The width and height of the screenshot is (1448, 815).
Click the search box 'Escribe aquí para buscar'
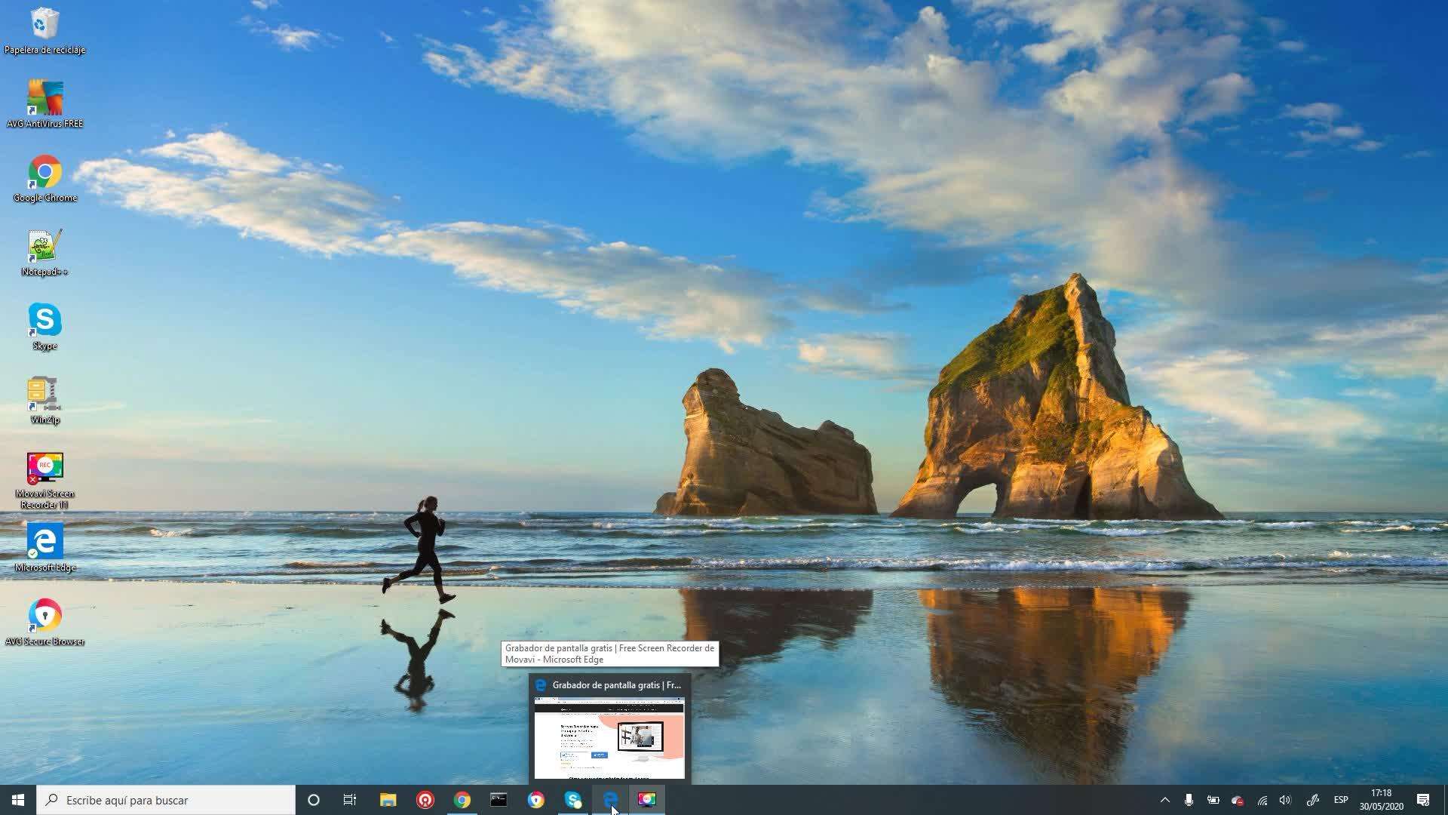[x=166, y=800]
